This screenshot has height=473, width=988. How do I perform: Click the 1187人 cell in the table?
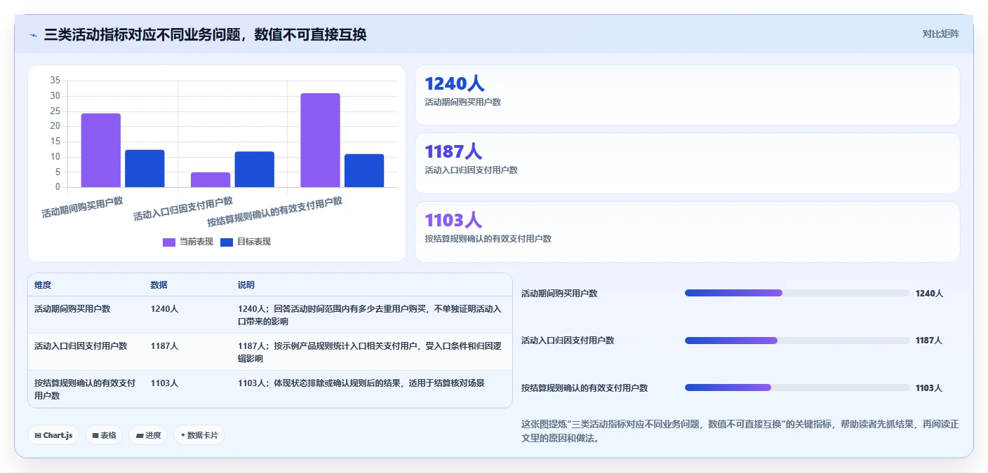(164, 346)
